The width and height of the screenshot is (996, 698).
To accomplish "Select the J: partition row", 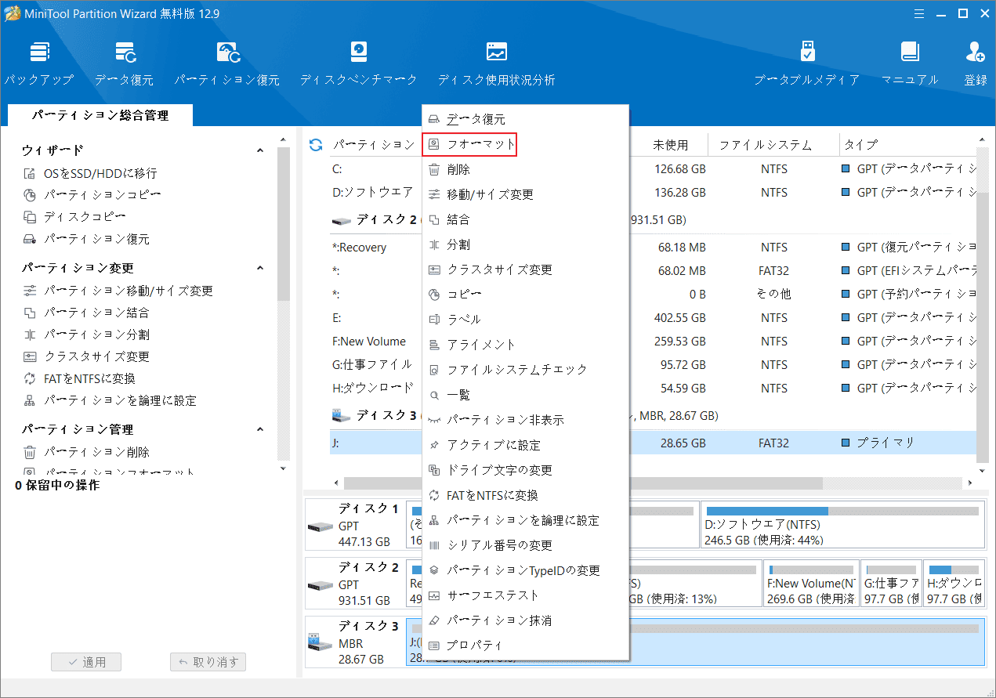I will 654,443.
